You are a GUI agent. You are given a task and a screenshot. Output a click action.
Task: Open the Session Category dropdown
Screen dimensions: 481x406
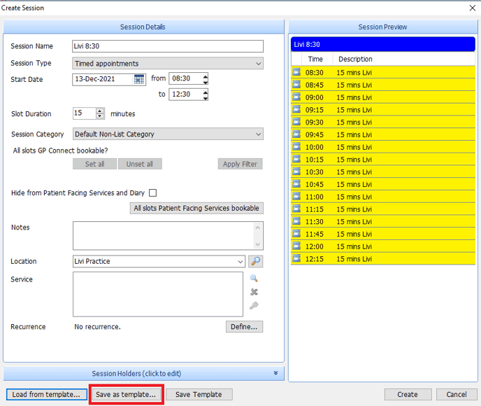pos(258,134)
